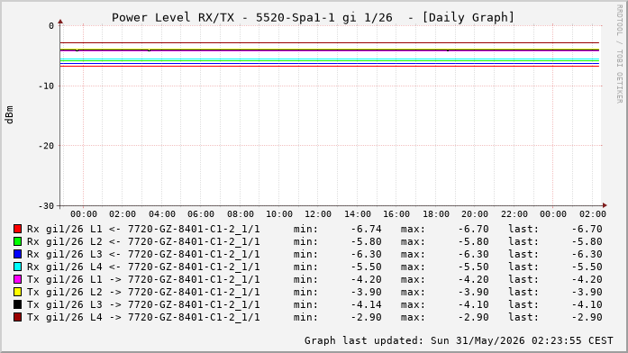Click the 'Rx gi1/26 L1 <- 7720-GZ-8401-C1-2_1/1' label

click(x=143, y=230)
